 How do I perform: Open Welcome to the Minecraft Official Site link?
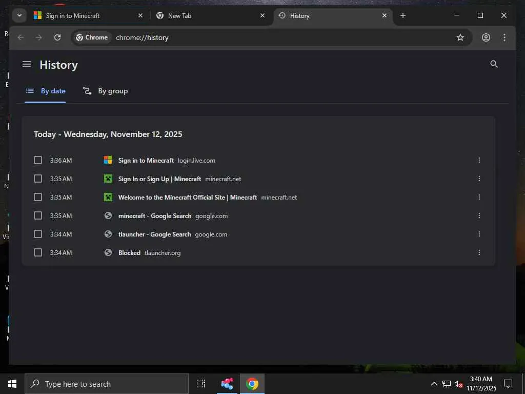coord(188,198)
